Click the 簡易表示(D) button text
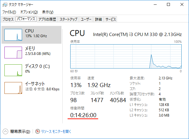 pos(20,132)
